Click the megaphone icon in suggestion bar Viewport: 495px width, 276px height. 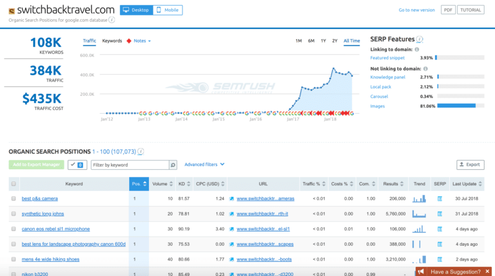pos(421,271)
